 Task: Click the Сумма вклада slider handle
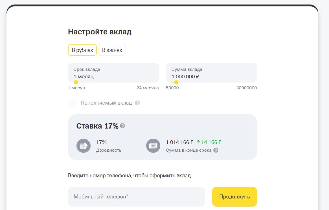coord(176,82)
